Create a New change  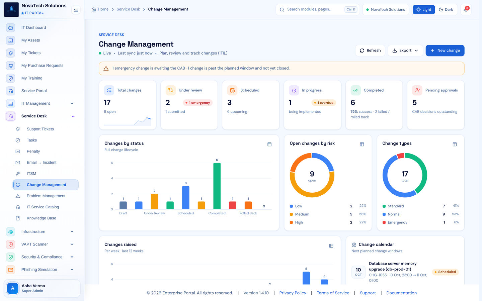point(445,51)
